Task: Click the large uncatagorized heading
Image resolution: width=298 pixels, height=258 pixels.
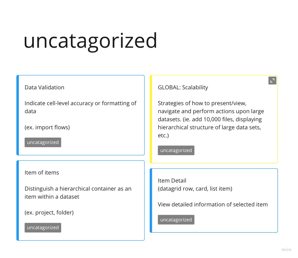Action: click(x=90, y=41)
